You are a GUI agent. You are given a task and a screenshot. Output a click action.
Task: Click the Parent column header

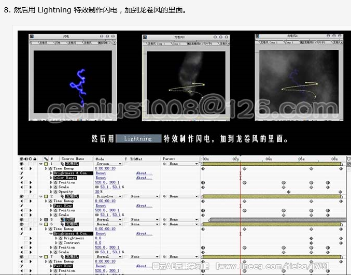(169, 159)
